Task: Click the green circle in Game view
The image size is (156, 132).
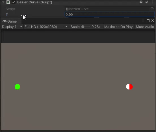Action: 18,87
